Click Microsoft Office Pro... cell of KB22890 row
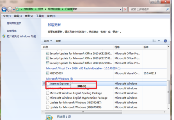Viewport: 174px width, 120px height. [x=127, y=54]
